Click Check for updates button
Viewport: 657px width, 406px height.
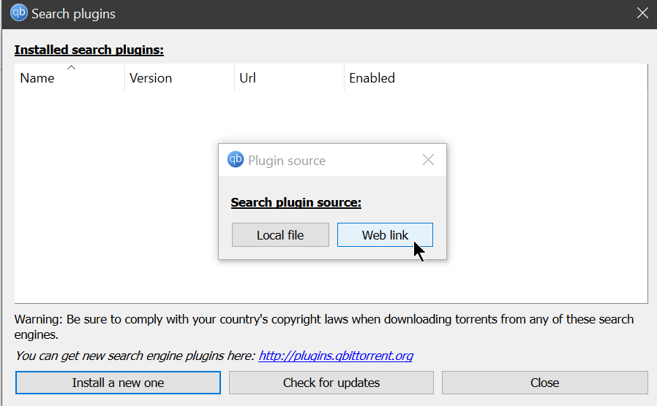pos(331,383)
